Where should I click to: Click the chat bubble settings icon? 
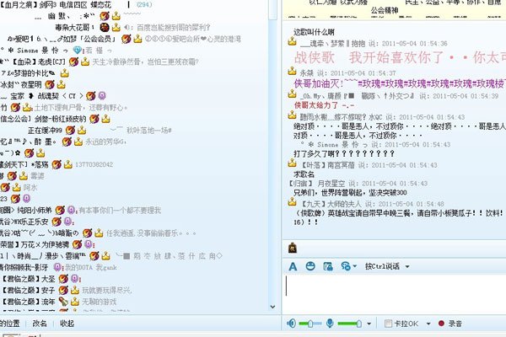coord(346,266)
